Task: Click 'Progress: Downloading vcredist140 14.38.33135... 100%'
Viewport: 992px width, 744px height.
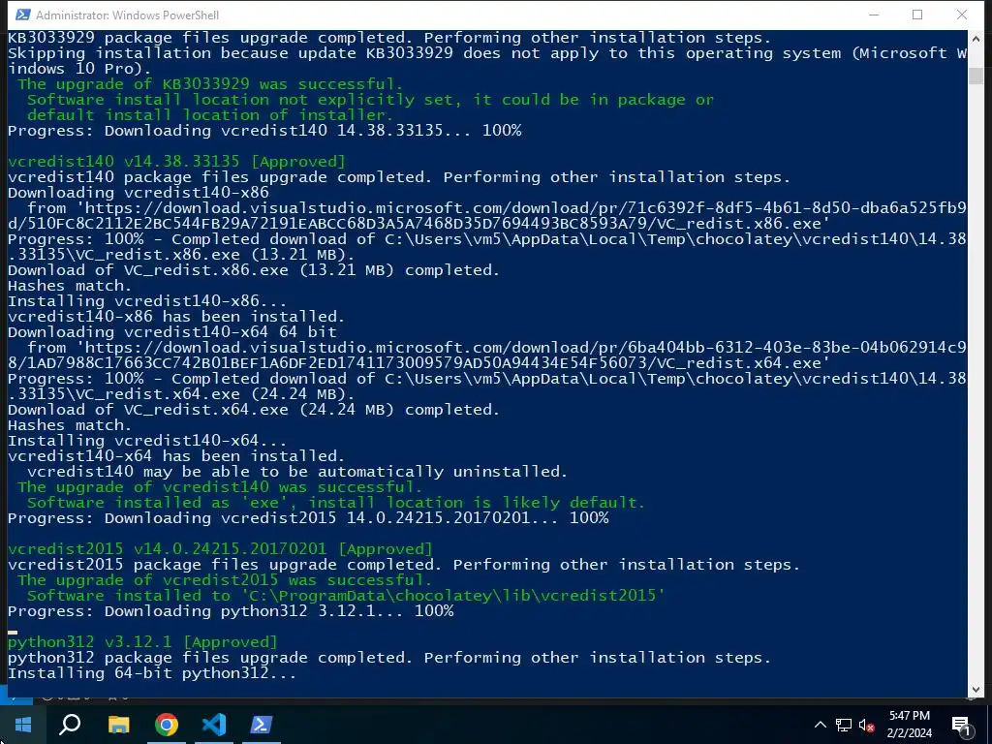Action: pos(264,131)
